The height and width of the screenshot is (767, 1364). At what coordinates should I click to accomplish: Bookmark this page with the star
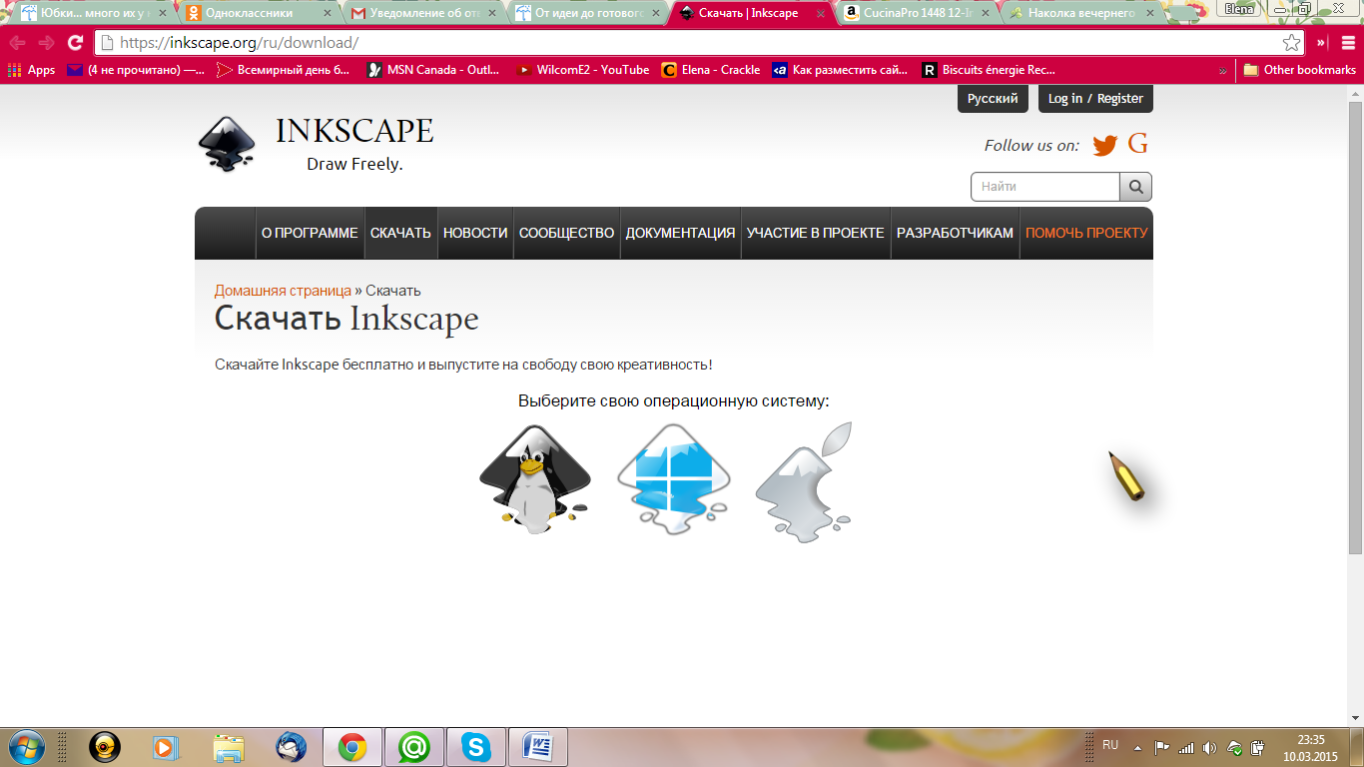tap(1291, 43)
